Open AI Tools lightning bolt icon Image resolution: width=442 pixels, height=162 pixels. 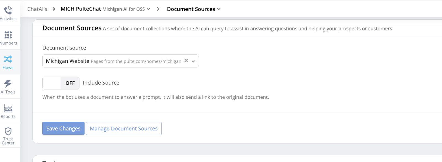8,83
